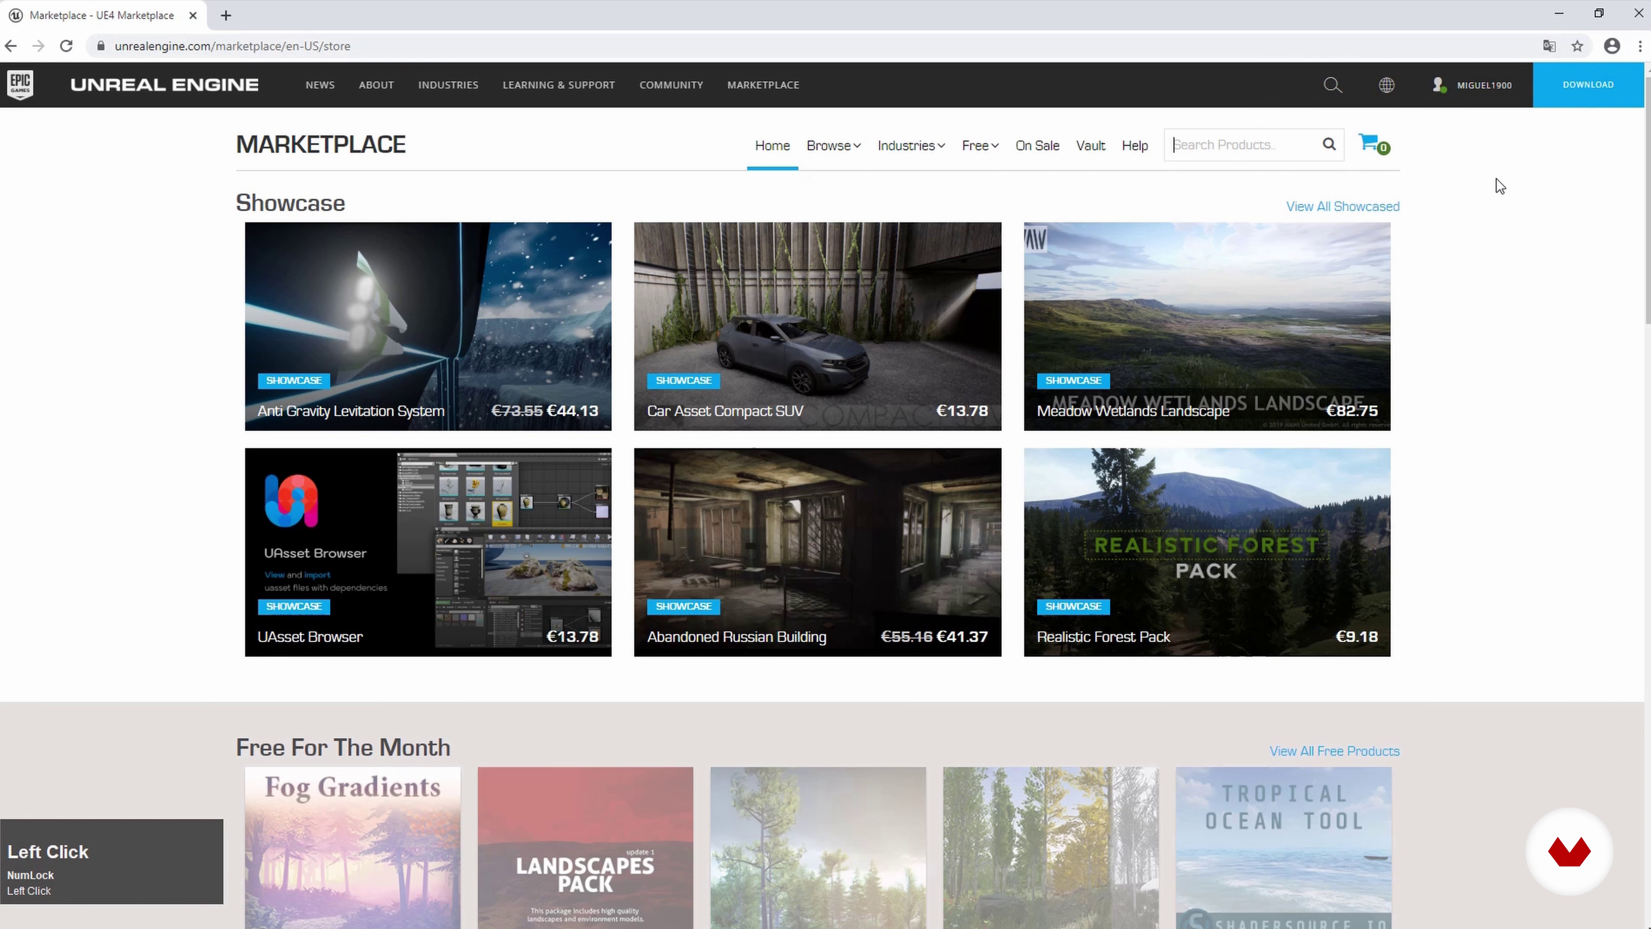
Task: Expand the Industries marketplace dropdown
Action: [911, 145]
